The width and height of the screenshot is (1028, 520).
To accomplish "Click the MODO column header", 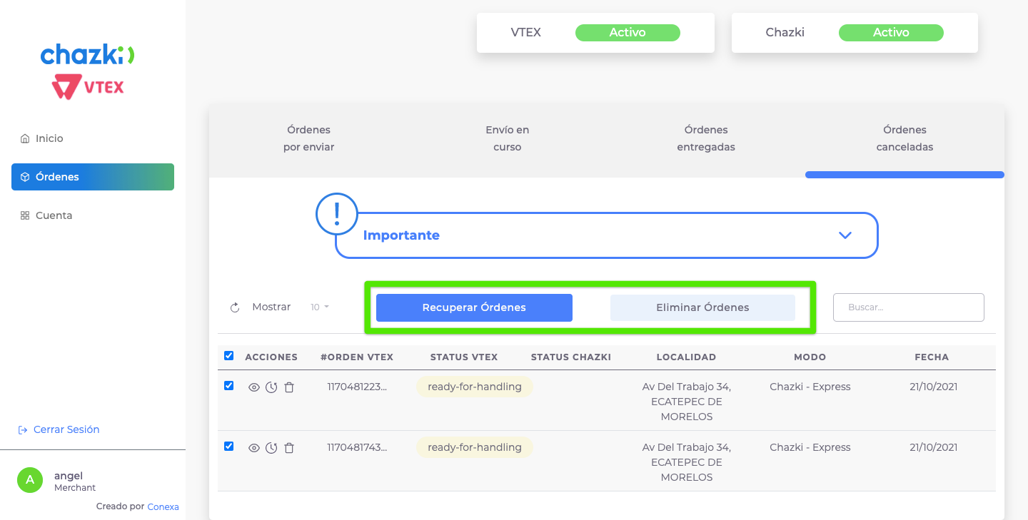I will [x=810, y=357].
